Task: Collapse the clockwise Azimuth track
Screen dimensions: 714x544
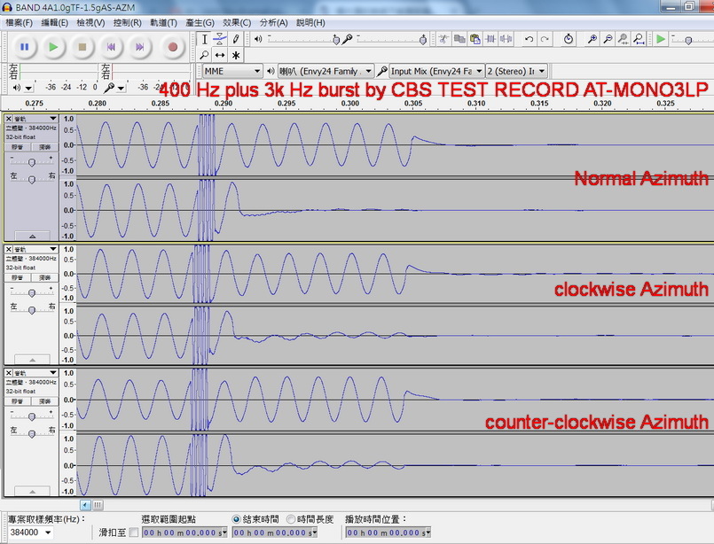Action: 32,360
